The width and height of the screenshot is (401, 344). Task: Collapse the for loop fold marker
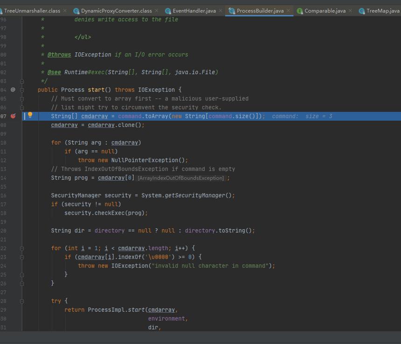(x=22, y=248)
